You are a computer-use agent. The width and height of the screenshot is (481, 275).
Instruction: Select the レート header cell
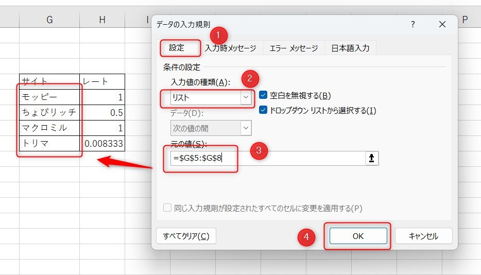102,81
